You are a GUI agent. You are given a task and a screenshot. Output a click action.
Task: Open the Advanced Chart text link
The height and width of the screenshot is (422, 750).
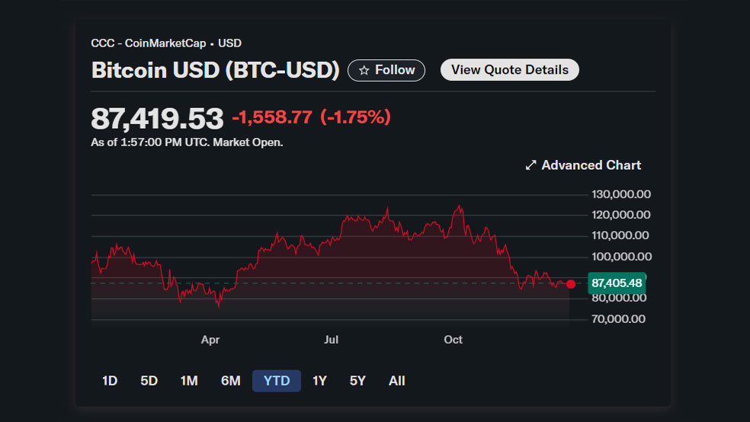pyautogui.click(x=591, y=165)
